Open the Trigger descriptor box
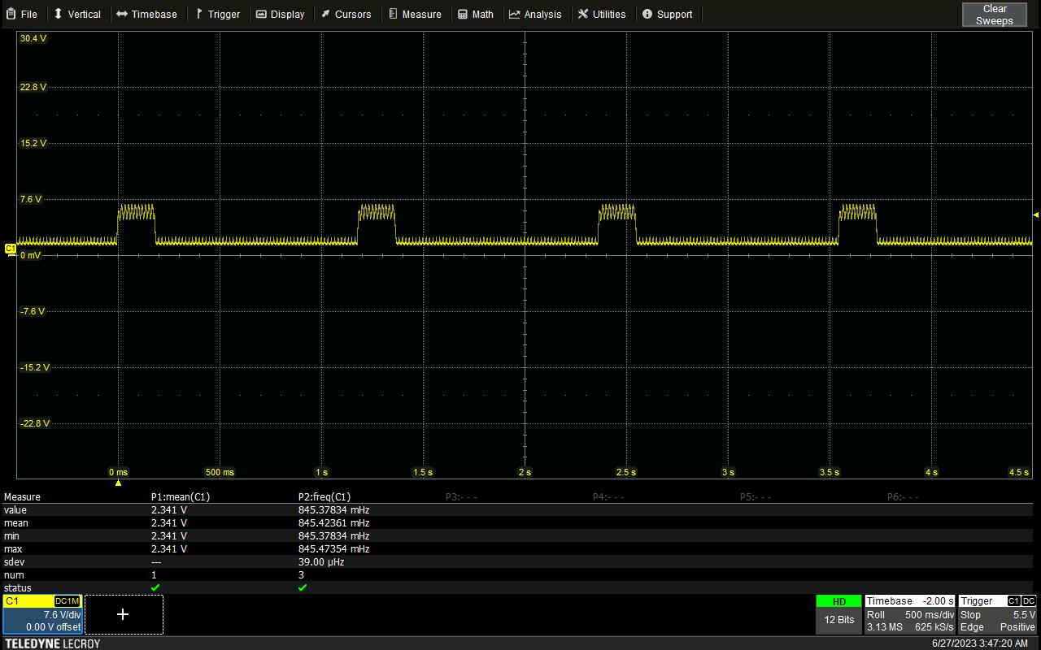Viewport: 1041px width, 650px height. (x=997, y=614)
